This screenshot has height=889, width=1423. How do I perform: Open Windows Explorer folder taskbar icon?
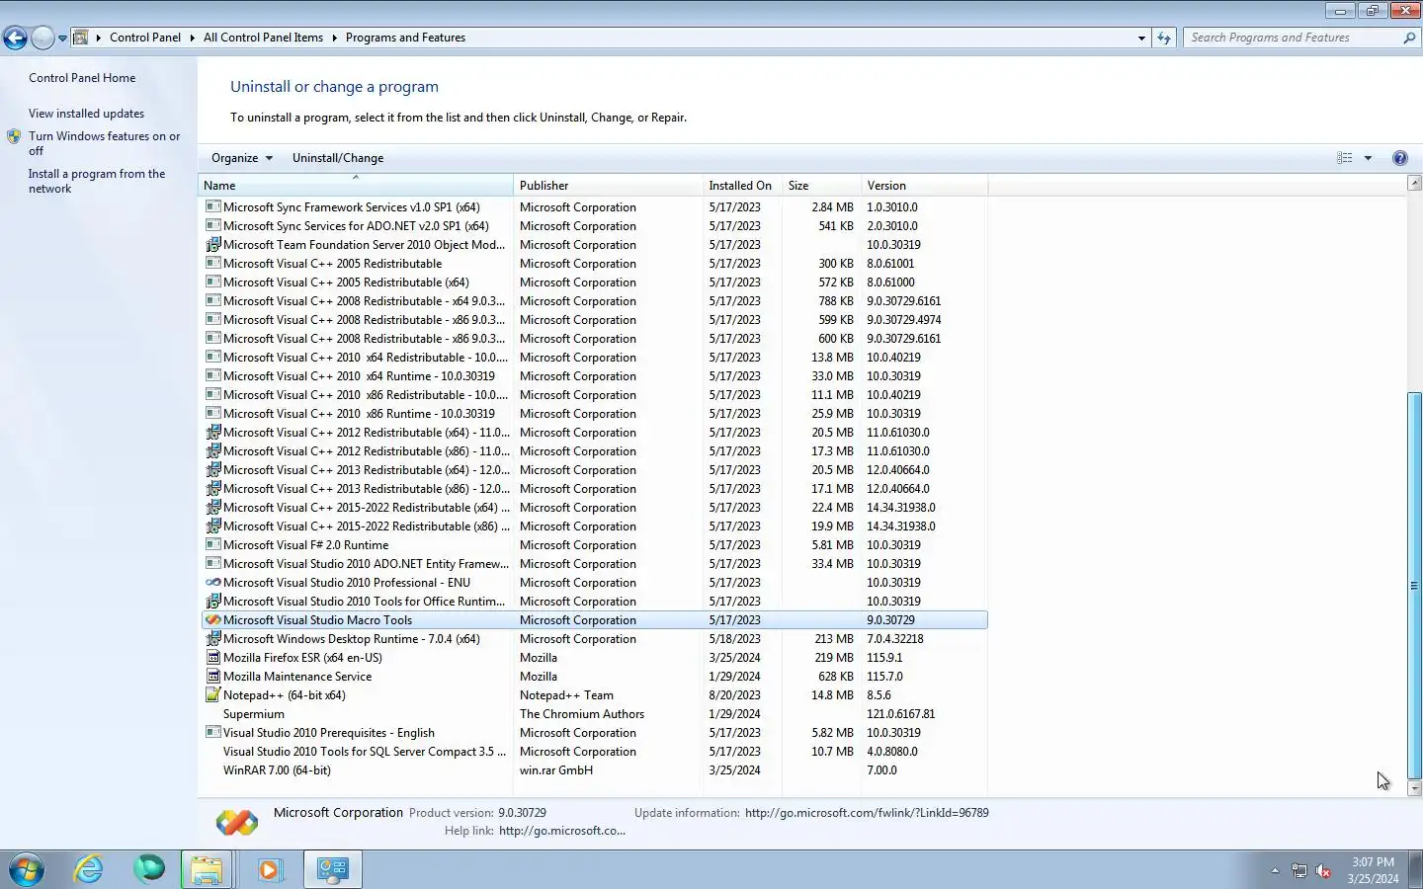207,869
